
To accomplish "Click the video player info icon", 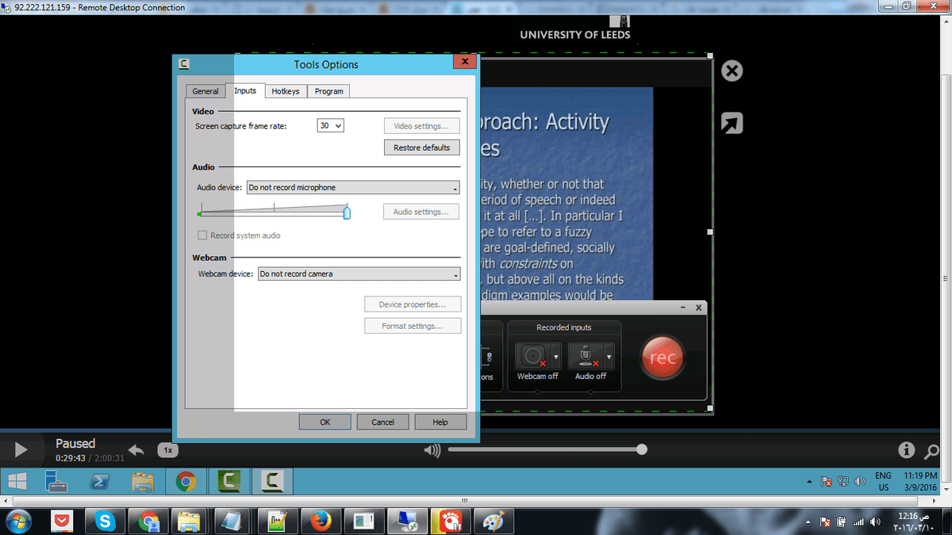I will pos(906,450).
